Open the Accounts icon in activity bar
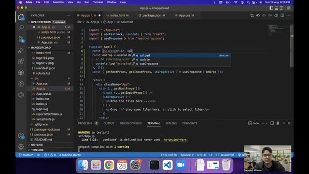Image resolution: width=309 pixels, height=174 pixels. [21, 136]
